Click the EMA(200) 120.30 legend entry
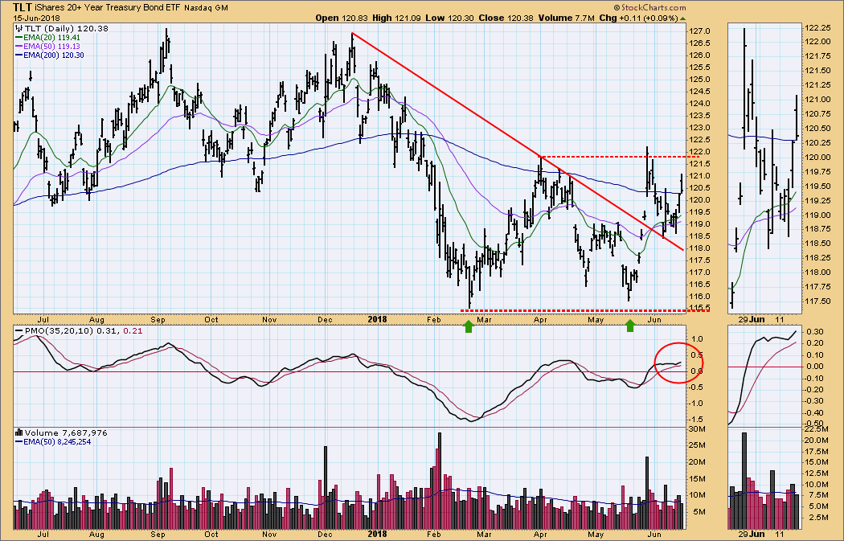Screen dimensions: 844x541 pos(54,55)
